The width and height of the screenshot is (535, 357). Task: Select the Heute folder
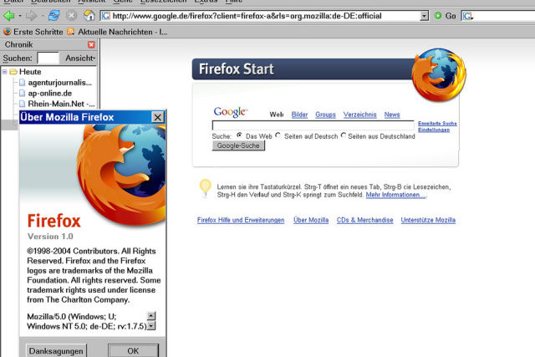pos(30,72)
